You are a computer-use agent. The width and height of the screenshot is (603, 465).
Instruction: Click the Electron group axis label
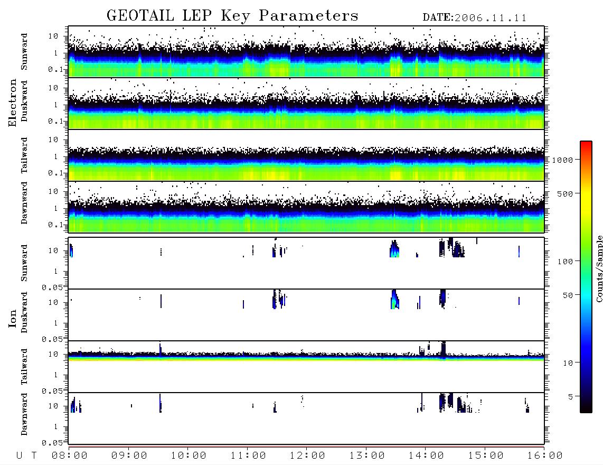tap(12, 103)
